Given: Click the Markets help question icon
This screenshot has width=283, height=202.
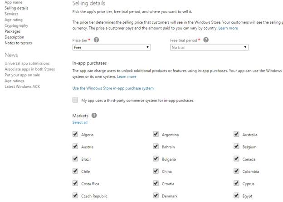Looking at the screenshot, I should tap(94, 116).
